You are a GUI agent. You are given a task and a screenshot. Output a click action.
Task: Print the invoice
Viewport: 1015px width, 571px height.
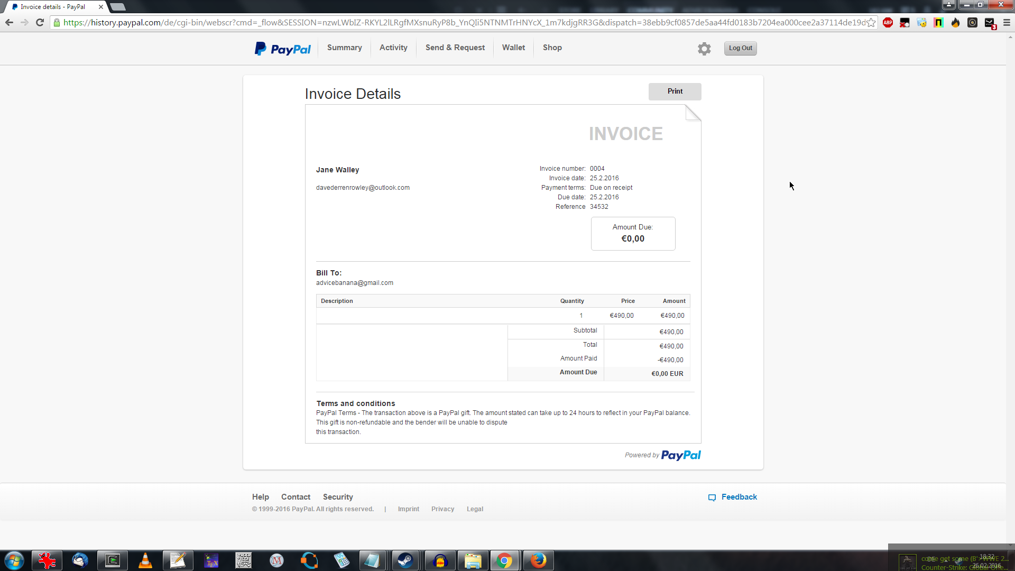click(x=675, y=91)
